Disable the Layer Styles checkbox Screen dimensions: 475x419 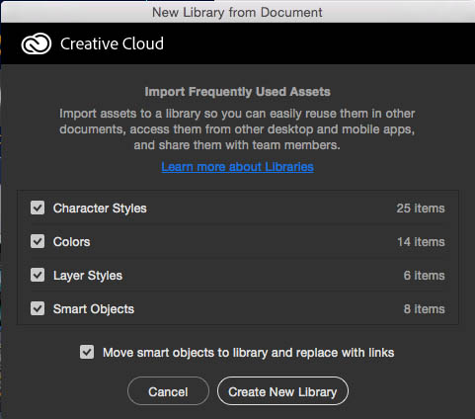pyautogui.click(x=38, y=275)
